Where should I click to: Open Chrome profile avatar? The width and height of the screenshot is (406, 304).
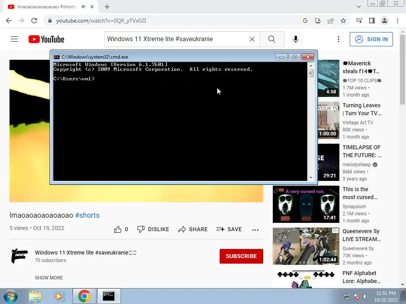tap(385, 21)
